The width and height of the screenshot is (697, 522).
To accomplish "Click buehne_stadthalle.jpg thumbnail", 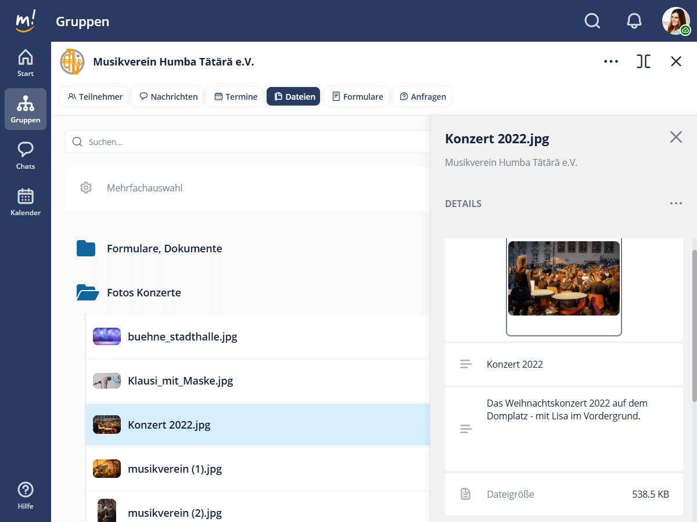I will (x=107, y=336).
